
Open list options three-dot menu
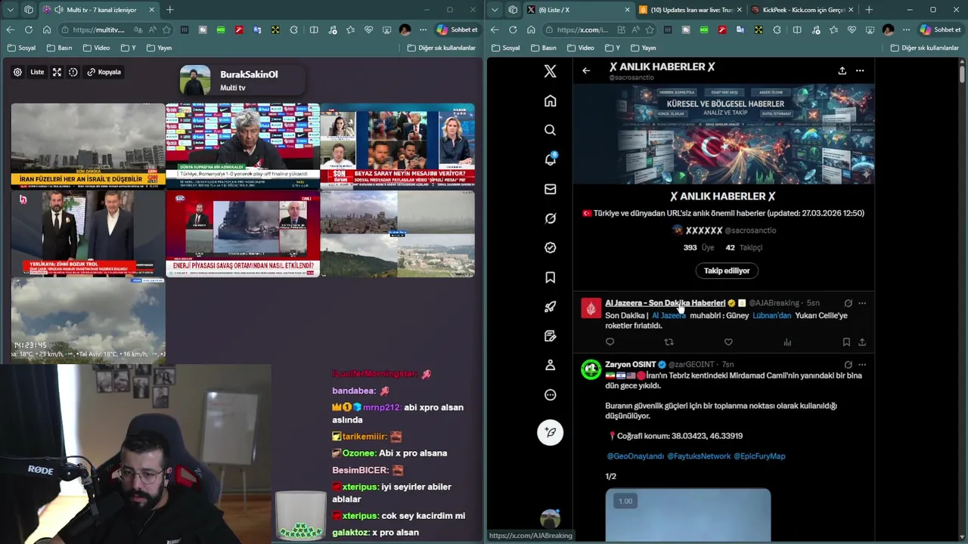(860, 70)
